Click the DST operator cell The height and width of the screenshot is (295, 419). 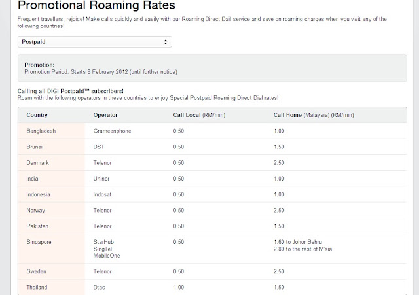pyautogui.click(x=99, y=147)
